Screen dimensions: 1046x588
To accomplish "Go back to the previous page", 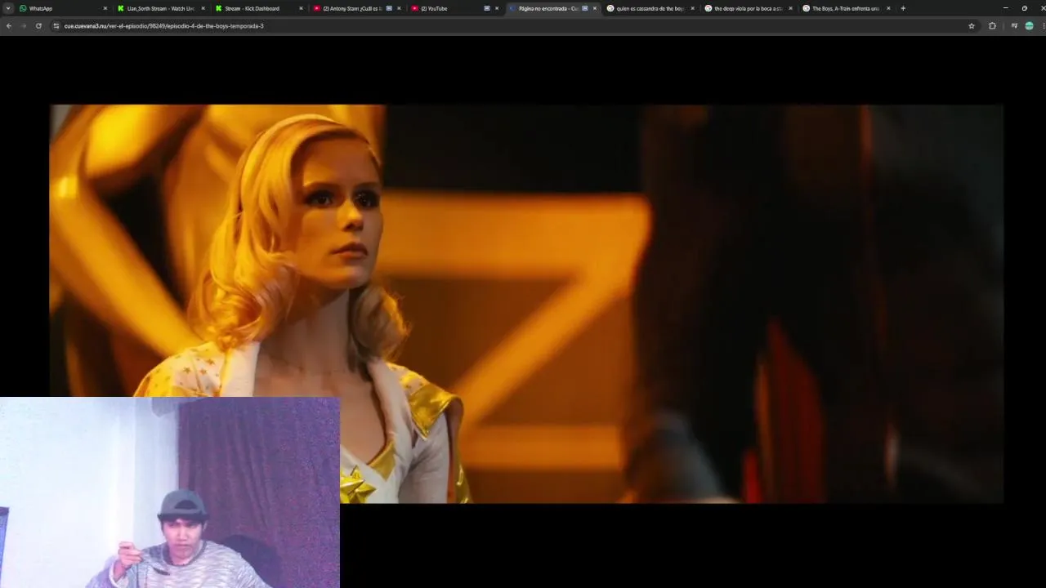I will point(8,26).
